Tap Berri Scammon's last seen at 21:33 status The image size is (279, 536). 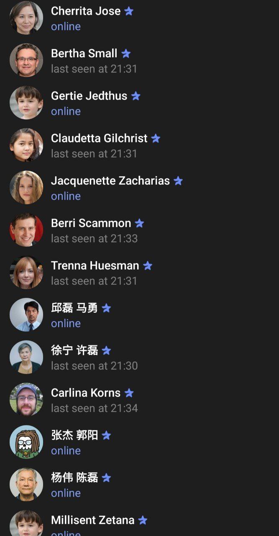click(94, 239)
